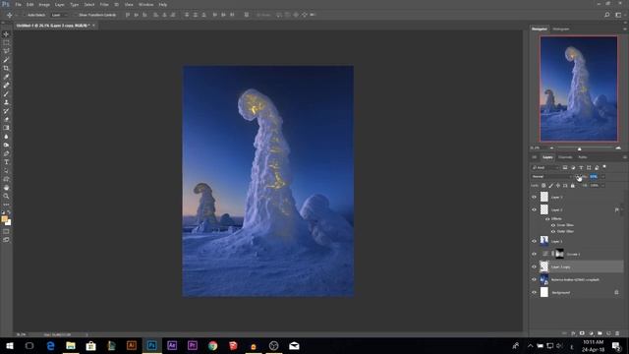Click the create new group folder icon
The height and width of the screenshot is (354, 629).
point(600,333)
